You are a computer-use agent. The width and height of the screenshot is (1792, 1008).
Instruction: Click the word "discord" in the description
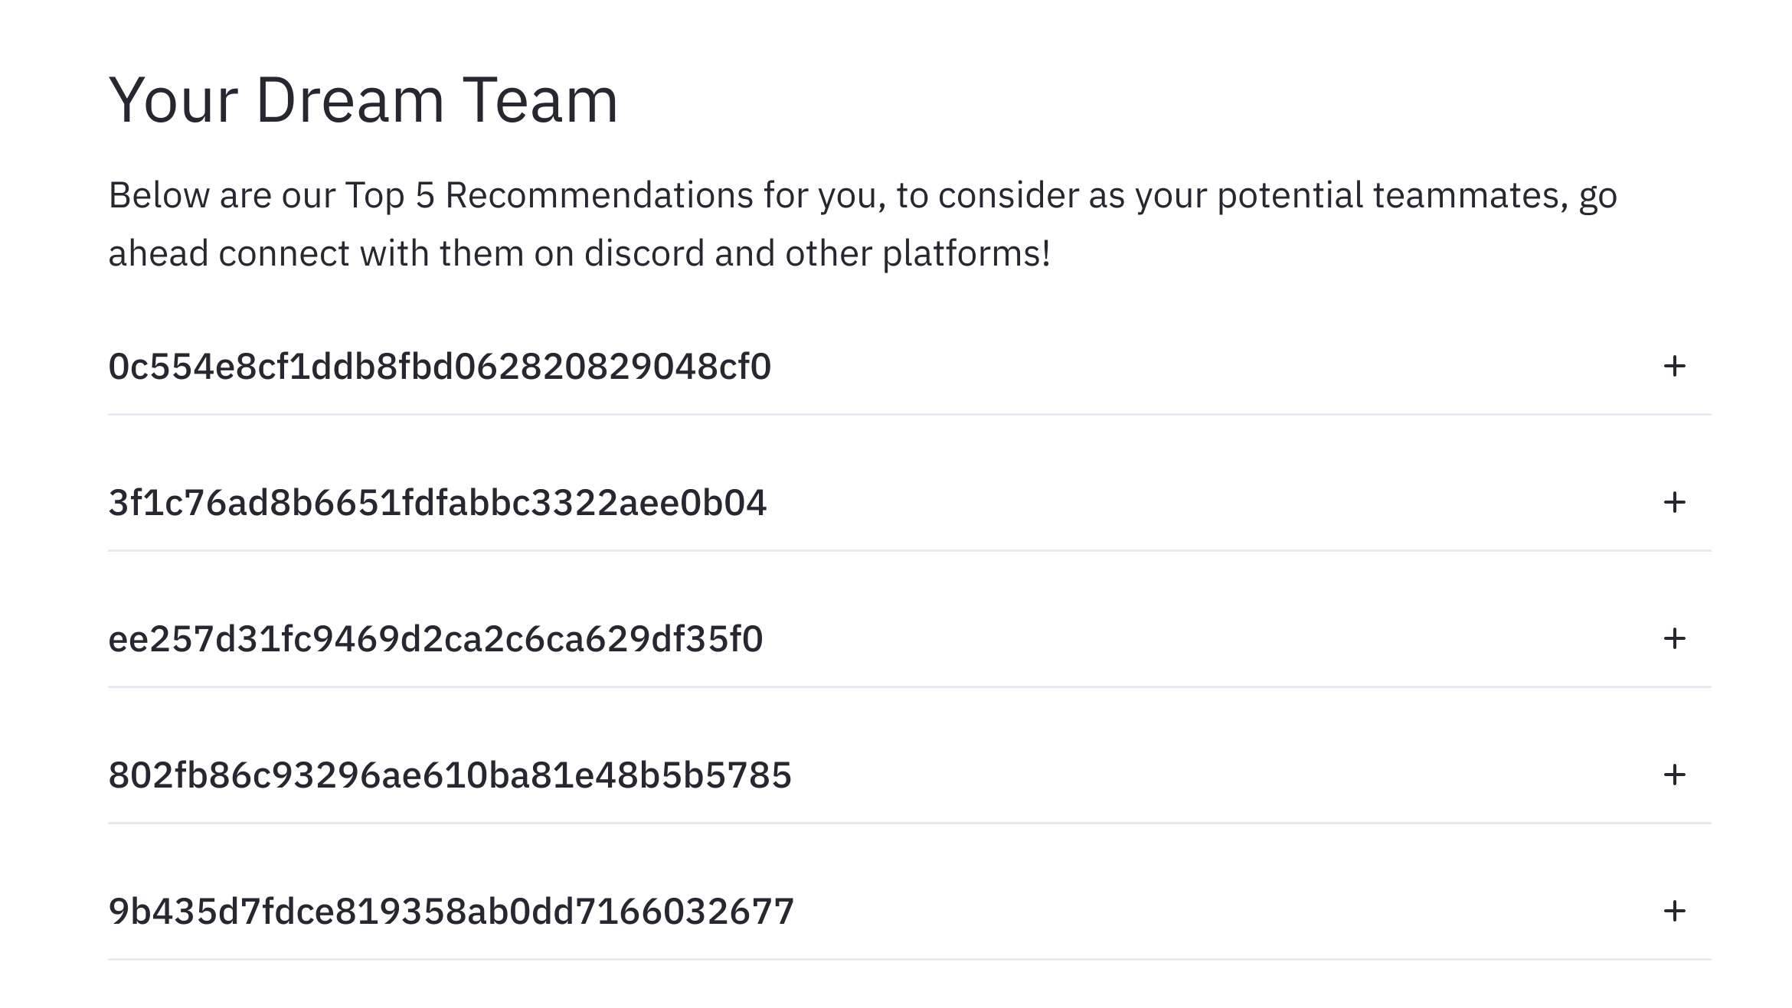tap(644, 253)
